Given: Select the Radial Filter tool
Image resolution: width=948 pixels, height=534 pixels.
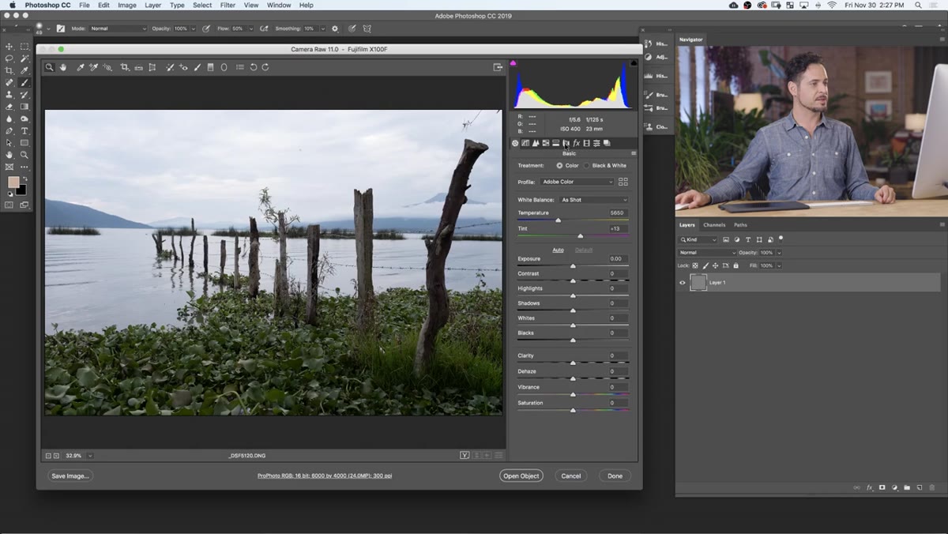Looking at the screenshot, I should pos(224,67).
